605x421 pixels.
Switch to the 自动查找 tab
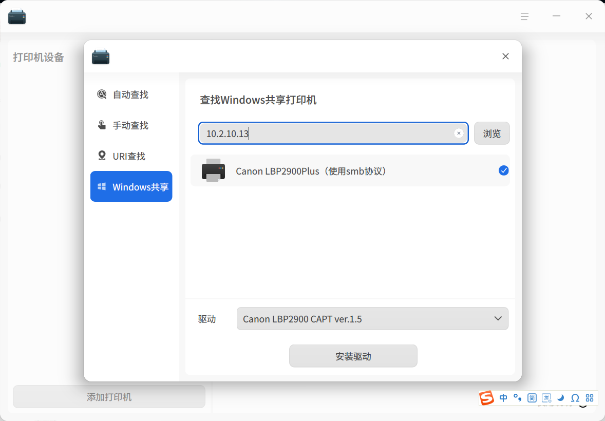[131, 94]
